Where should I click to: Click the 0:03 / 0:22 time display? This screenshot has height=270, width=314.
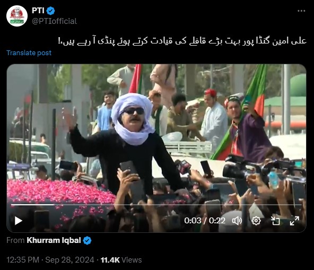click(x=205, y=221)
